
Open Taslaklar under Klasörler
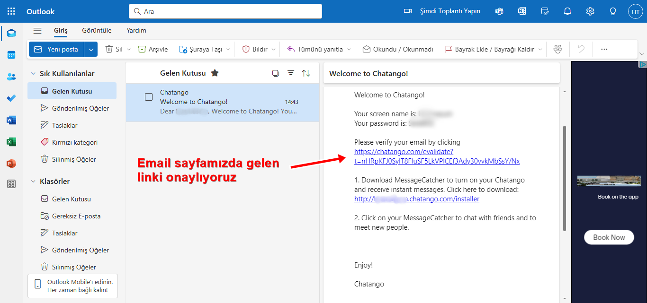[72, 233]
